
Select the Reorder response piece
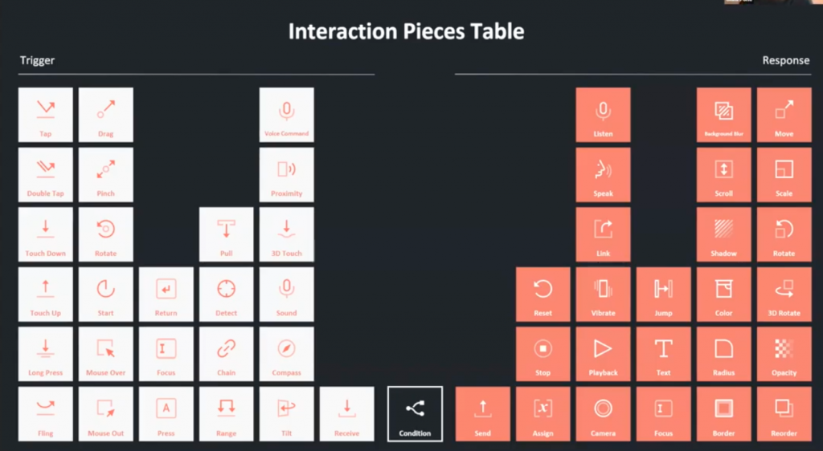[784, 414]
